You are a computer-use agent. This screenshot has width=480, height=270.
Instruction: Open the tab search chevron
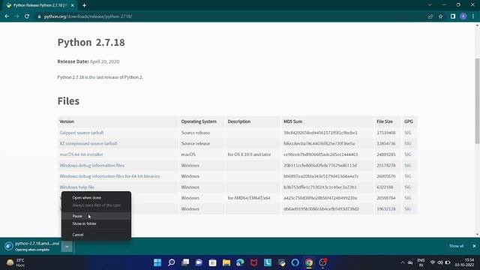point(430,5)
